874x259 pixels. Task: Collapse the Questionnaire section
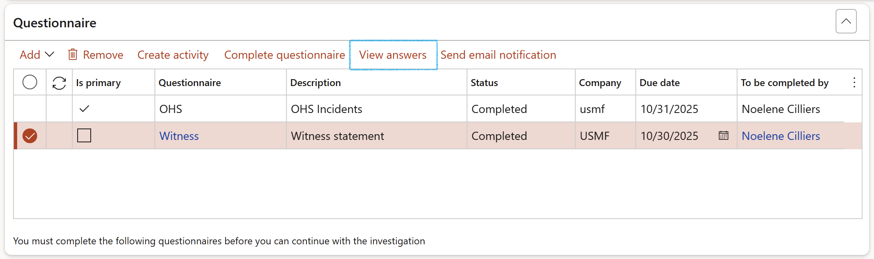pos(846,21)
